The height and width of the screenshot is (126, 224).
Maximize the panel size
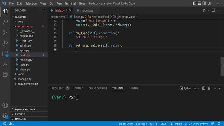pyautogui.click(x=215, y=88)
